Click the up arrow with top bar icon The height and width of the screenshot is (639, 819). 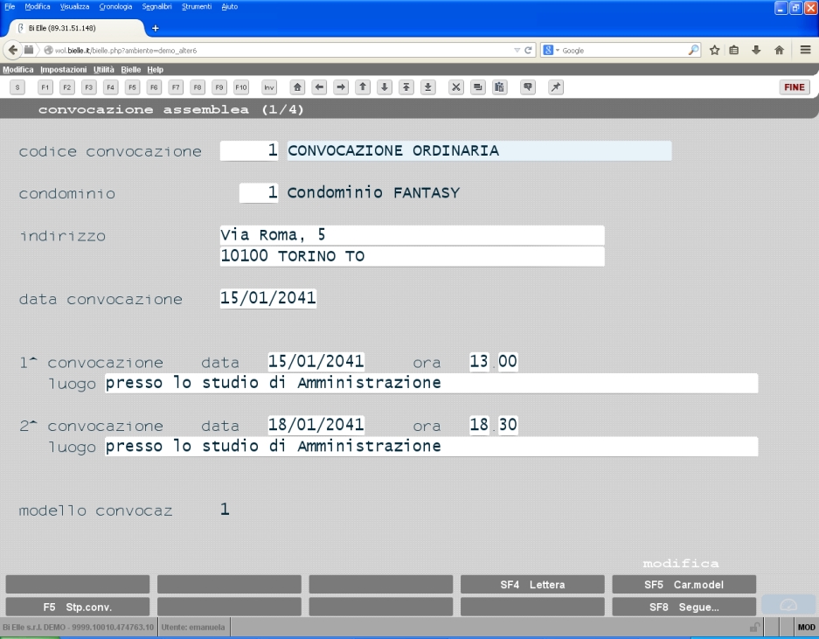[406, 87]
